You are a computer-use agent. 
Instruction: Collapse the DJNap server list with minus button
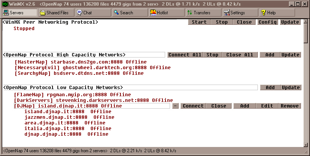pos(175,106)
